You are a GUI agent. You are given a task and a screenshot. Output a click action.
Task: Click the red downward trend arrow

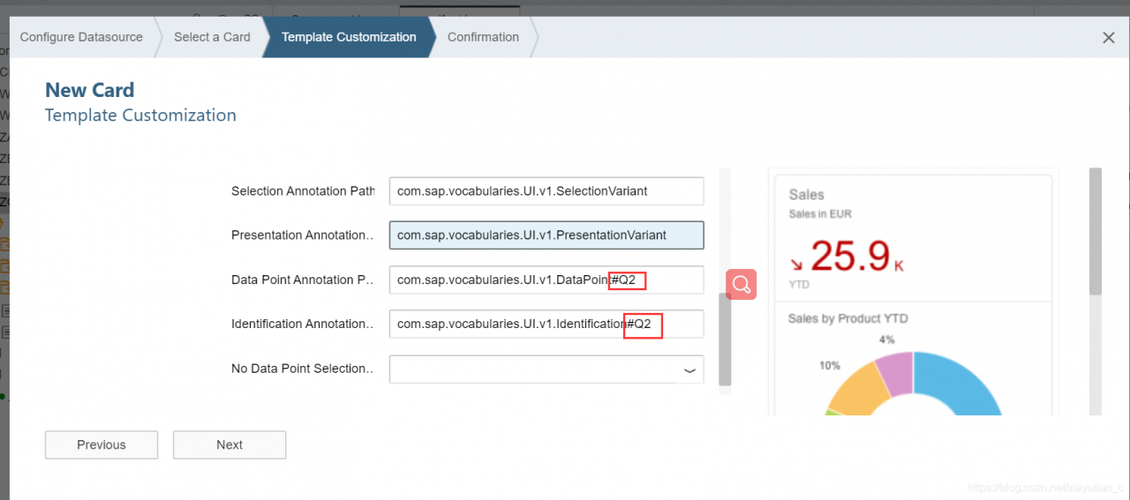click(797, 263)
